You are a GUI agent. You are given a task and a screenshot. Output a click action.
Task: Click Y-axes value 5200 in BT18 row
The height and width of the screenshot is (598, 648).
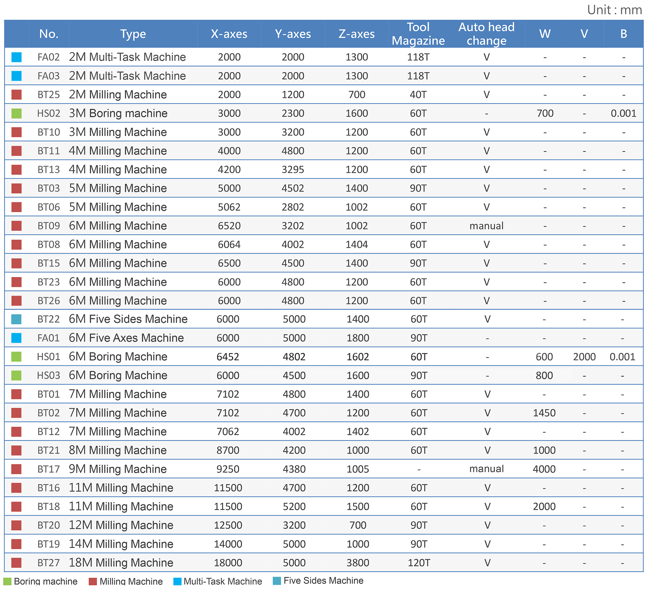294,506
